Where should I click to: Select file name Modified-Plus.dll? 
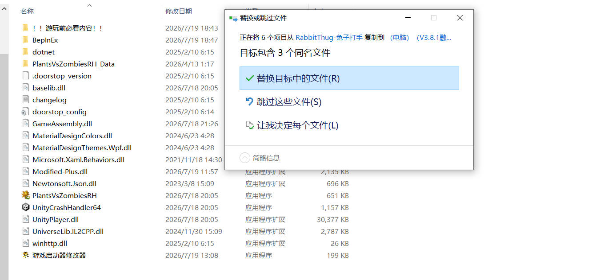pos(60,171)
